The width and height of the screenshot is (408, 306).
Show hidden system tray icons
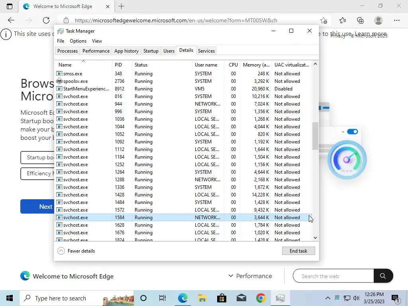328,298
